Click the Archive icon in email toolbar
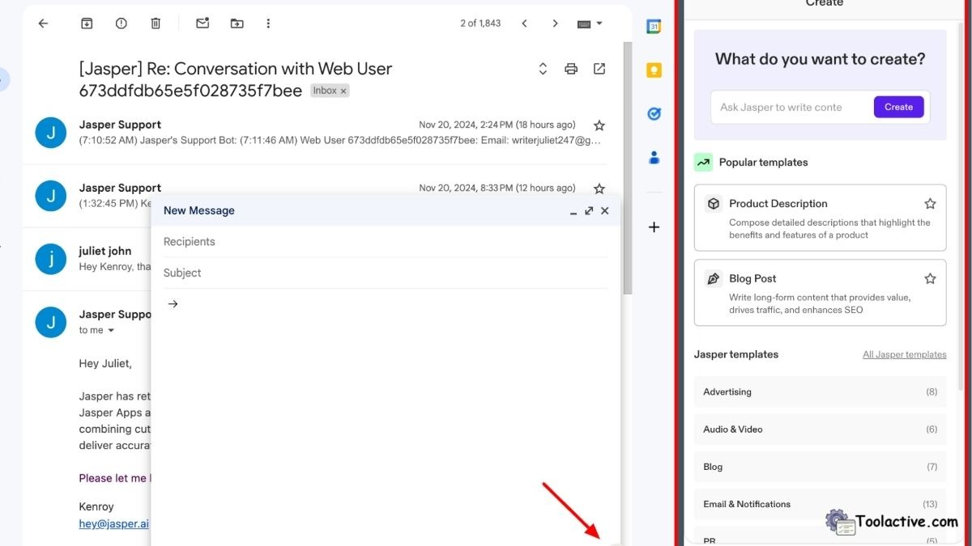 [87, 23]
